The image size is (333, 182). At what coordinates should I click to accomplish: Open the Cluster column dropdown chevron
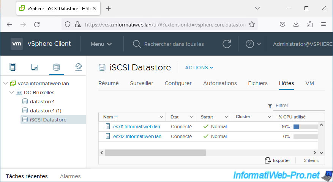pyautogui.click(x=270, y=117)
